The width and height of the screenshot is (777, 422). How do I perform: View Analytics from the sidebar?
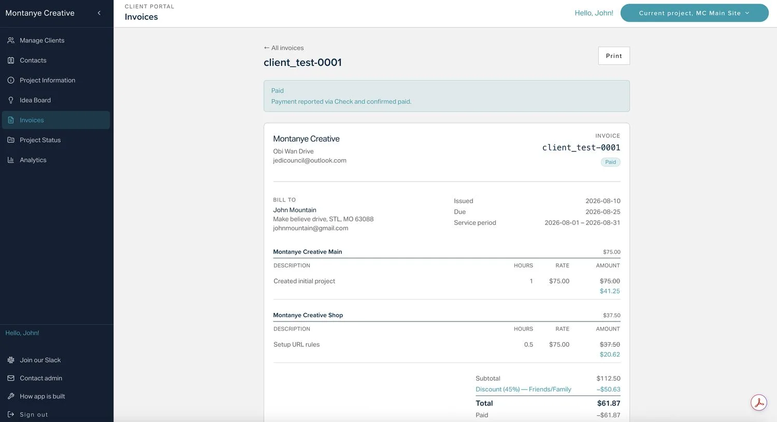pos(56,160)
